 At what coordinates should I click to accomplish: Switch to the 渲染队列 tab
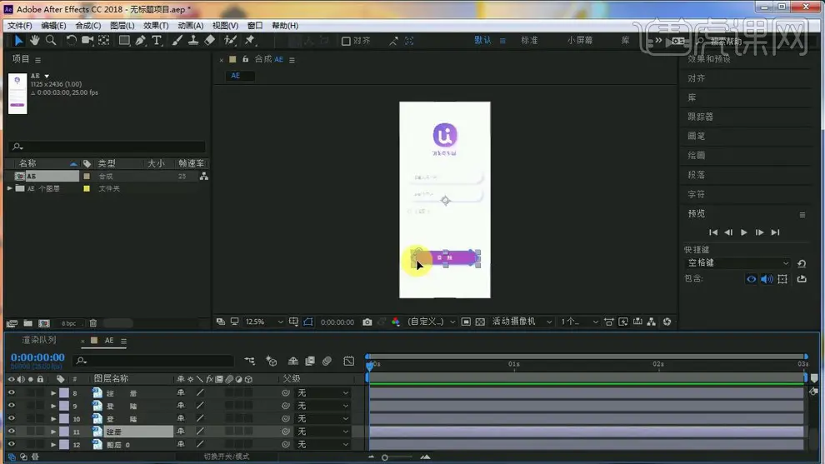39,340
